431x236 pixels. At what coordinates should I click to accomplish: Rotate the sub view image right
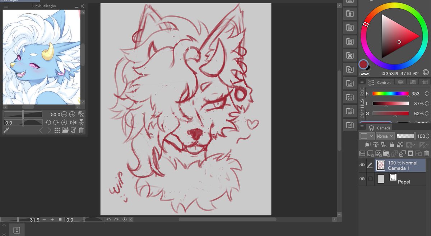click(x=56, y=122)
